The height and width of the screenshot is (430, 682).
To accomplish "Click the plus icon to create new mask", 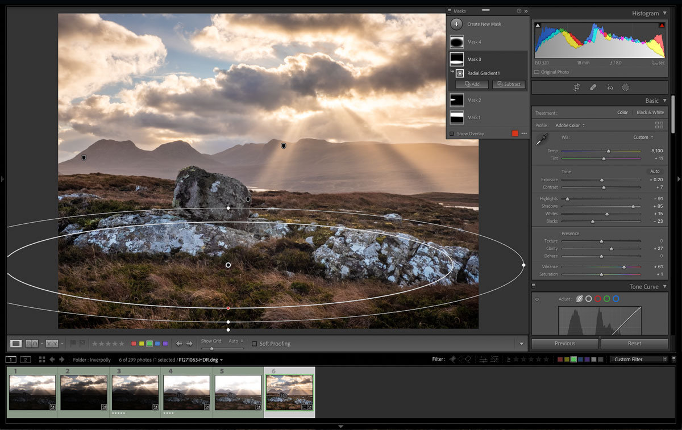I will 456,24.
